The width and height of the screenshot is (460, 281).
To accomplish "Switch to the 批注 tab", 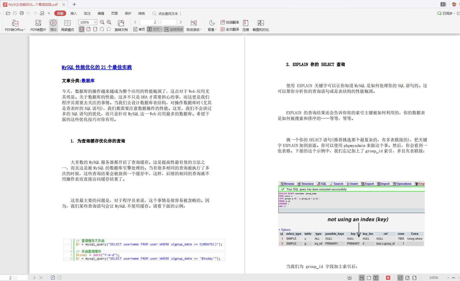I will tap(87, 13).
